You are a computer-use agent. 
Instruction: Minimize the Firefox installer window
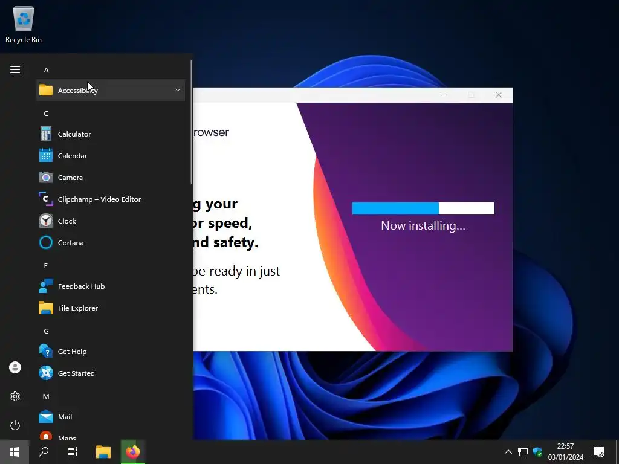pos(444,95)
